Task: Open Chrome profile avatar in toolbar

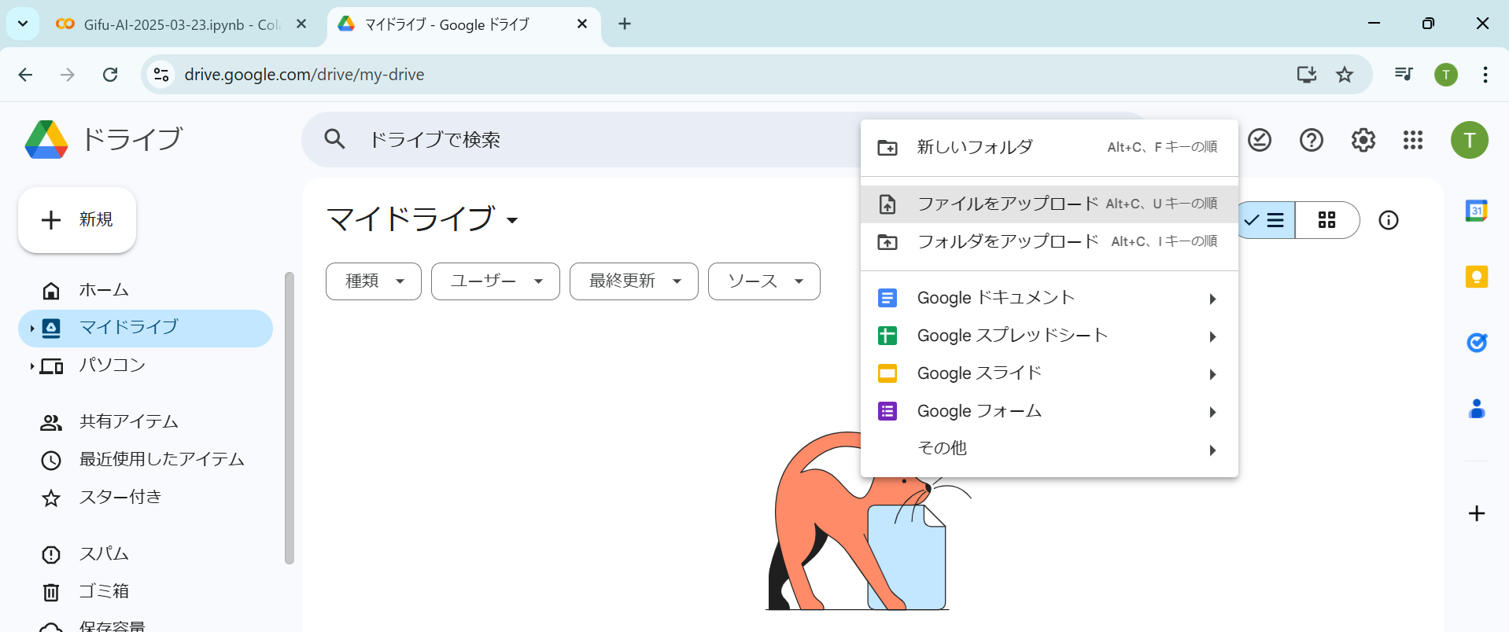Action: pyautogui.click(x=1446, y=75)
